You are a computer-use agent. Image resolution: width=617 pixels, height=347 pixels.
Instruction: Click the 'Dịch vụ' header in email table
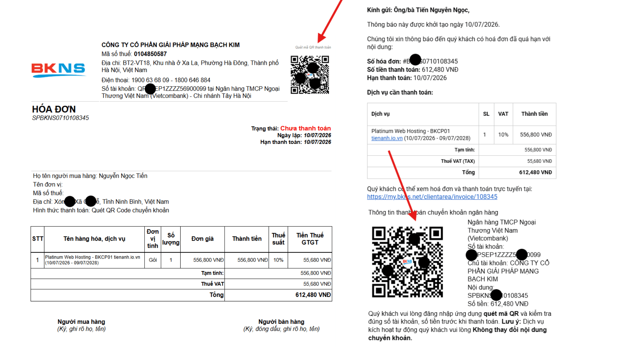tap(380, 114)
